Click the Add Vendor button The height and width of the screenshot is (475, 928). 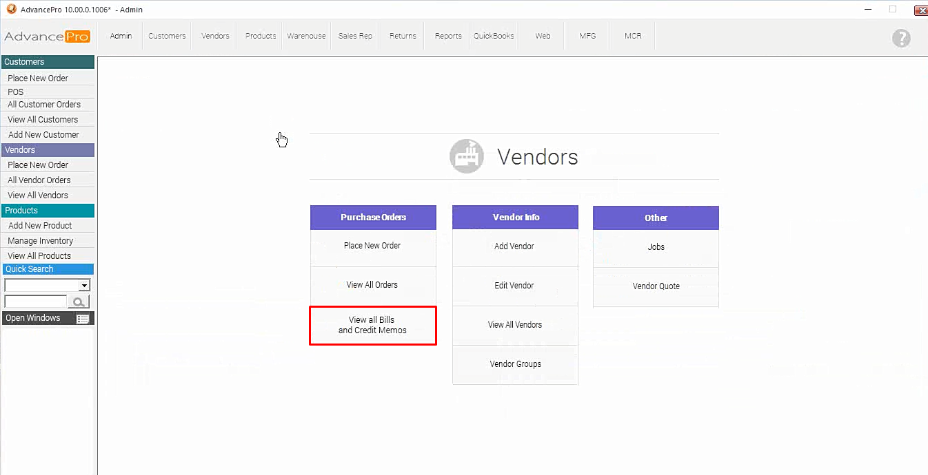[x=514, y=246]
